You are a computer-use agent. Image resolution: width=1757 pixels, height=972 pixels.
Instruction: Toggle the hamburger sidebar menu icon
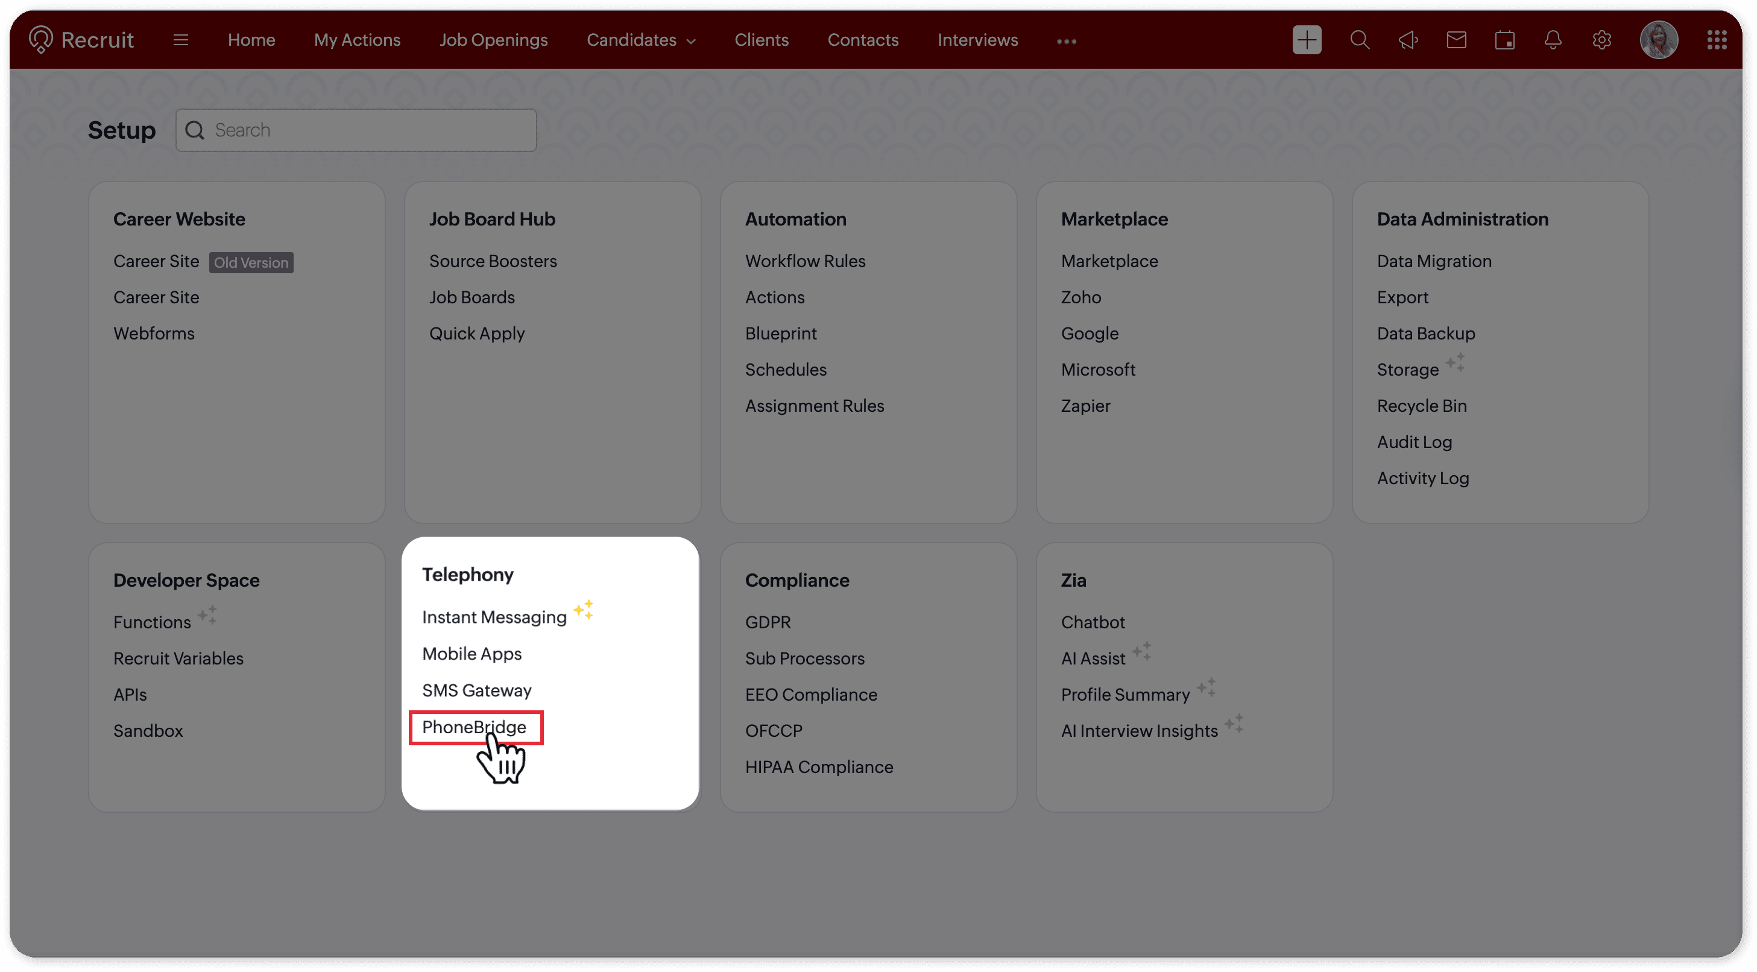pos(181,40)
